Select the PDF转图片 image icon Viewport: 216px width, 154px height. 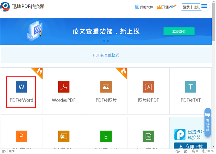tap(106, 87)
